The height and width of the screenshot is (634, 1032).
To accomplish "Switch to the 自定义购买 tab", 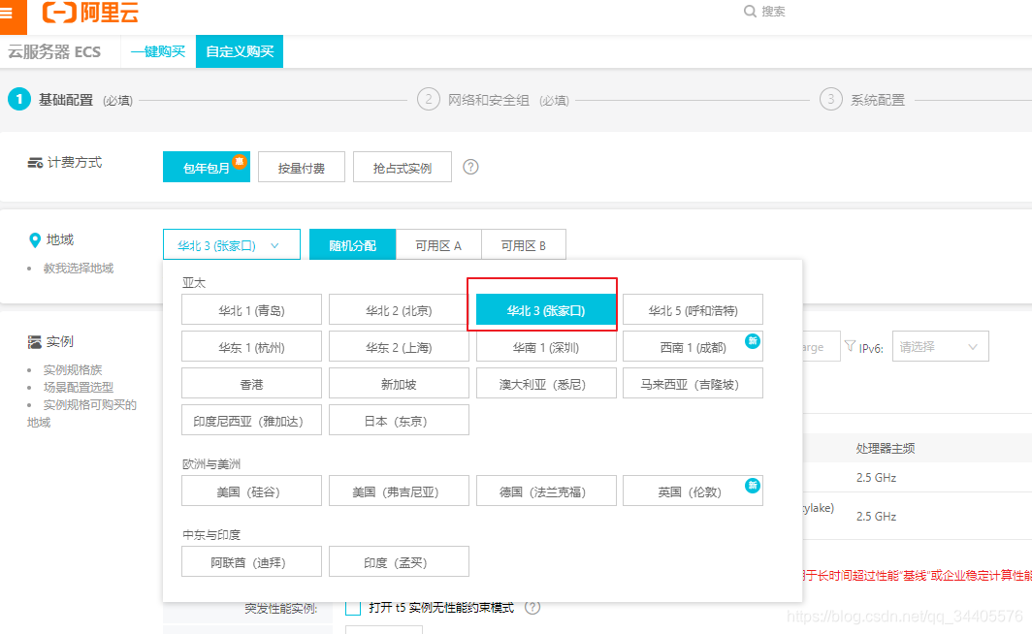I will click(x=240, y=51).
